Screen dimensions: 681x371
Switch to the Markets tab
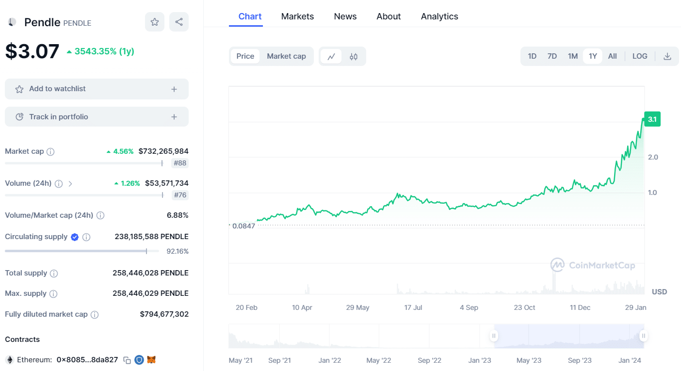pyautogui.click(x=297, y=16)
